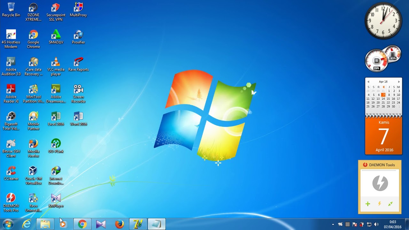This screenshot has height=230, width=409.
Task: Click the analog clock gadget
Action: pos(383,21)
